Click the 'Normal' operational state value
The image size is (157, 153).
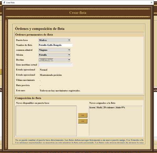(43, 70)
